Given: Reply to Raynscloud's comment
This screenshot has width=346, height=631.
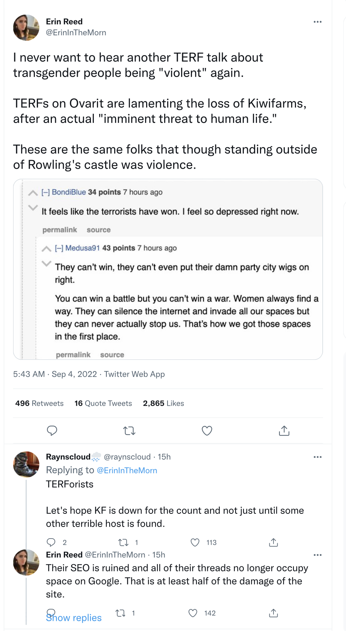Looking at the screenshot, I should coord(51,542).
